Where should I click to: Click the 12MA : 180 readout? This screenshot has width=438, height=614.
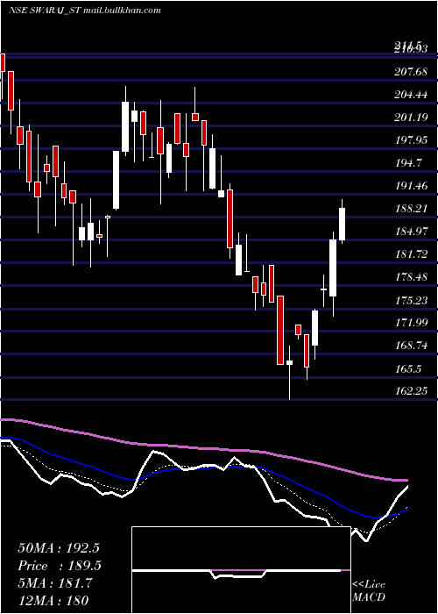tap(53, 600)
